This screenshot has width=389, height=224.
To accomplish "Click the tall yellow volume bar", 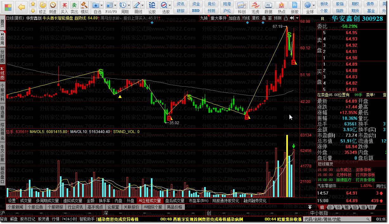I will 287,166.
